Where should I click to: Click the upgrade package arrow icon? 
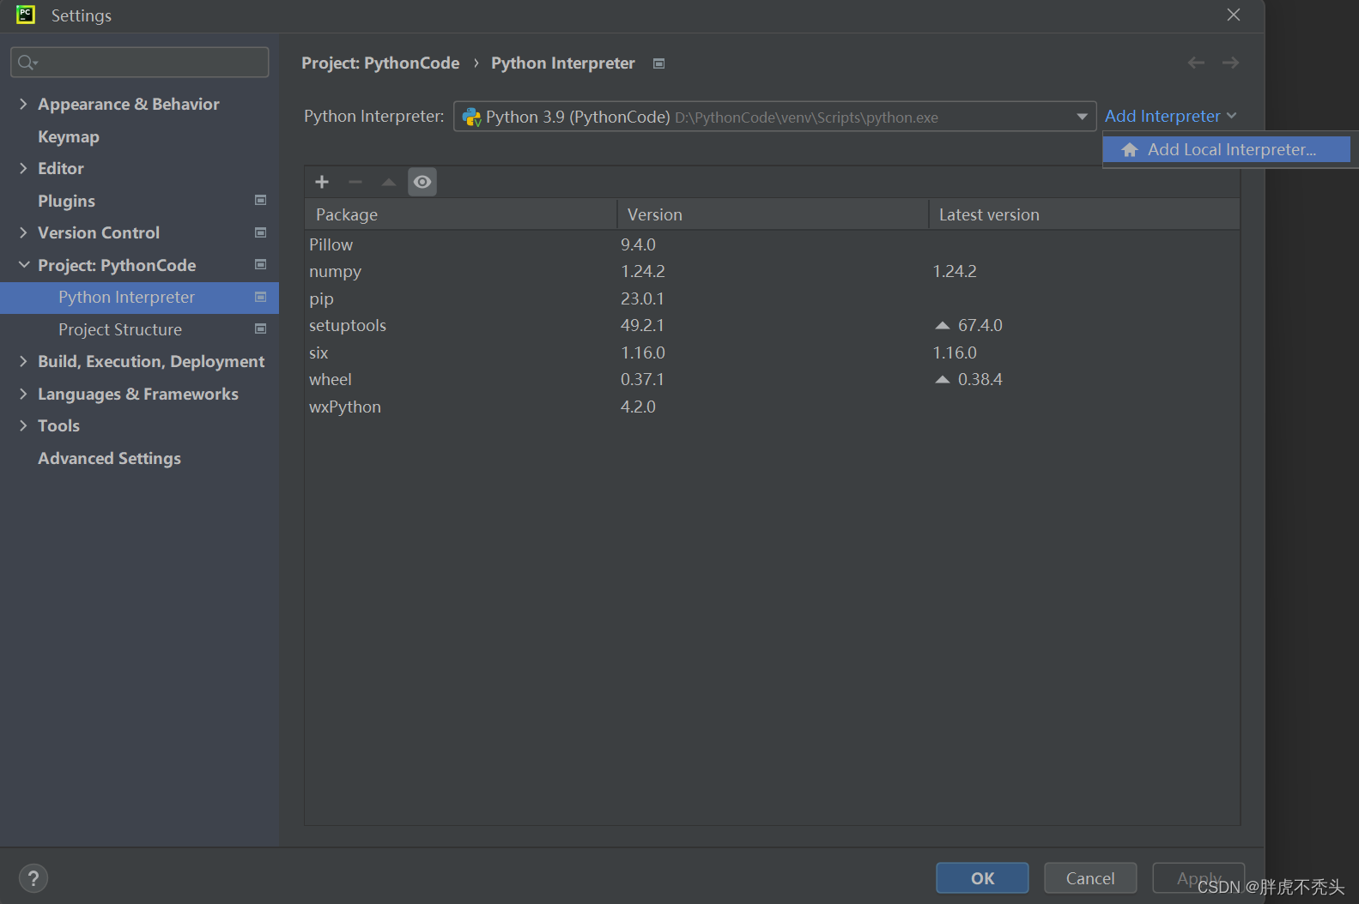(389, 182)
